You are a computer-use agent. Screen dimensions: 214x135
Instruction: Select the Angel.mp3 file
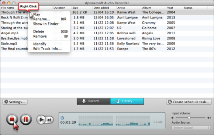pyautogui.click(x=10, y=33)
